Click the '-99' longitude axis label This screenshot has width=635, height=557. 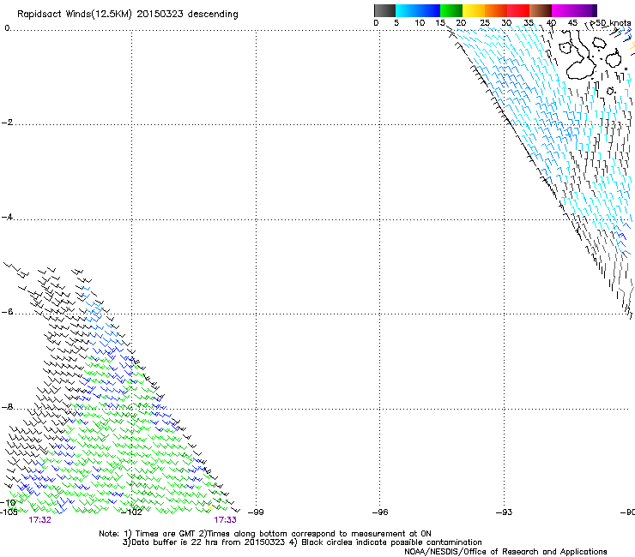[256, 512]
